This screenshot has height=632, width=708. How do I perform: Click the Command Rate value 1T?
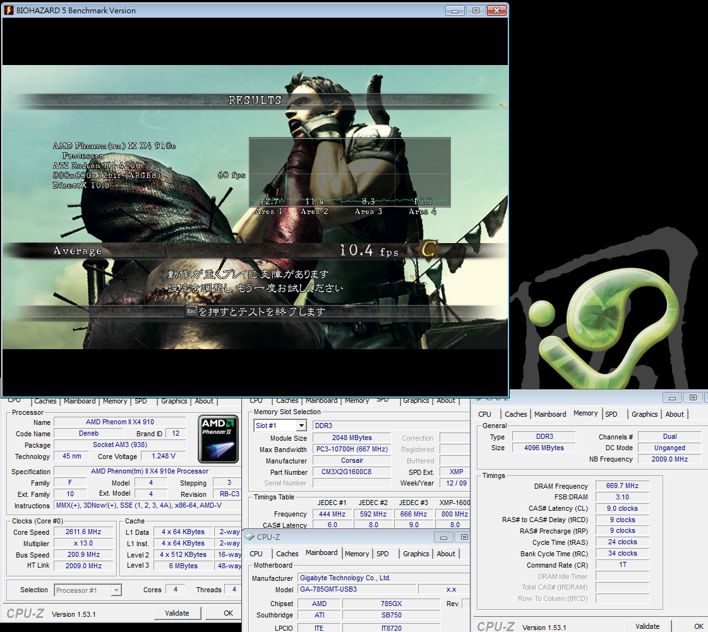click(x=622, y=564)
